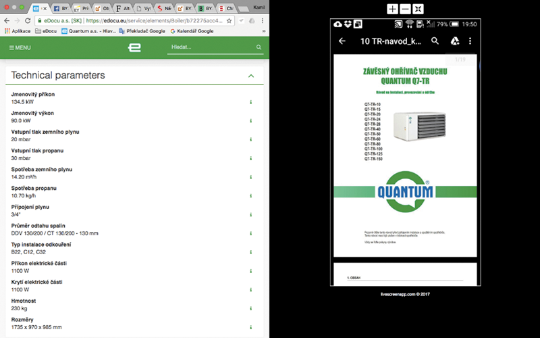The image size is (540, 338).
Task: Bookmark page with the star icon
Action: pos(229,21)
